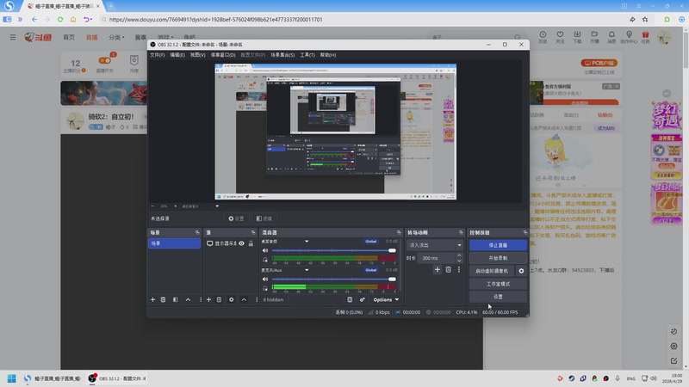The width and height of the screenshot is (689, 387).
Task: Open the desktop audio name dropdown arrow
Action: pyautogui.click(x=307, y=242)
